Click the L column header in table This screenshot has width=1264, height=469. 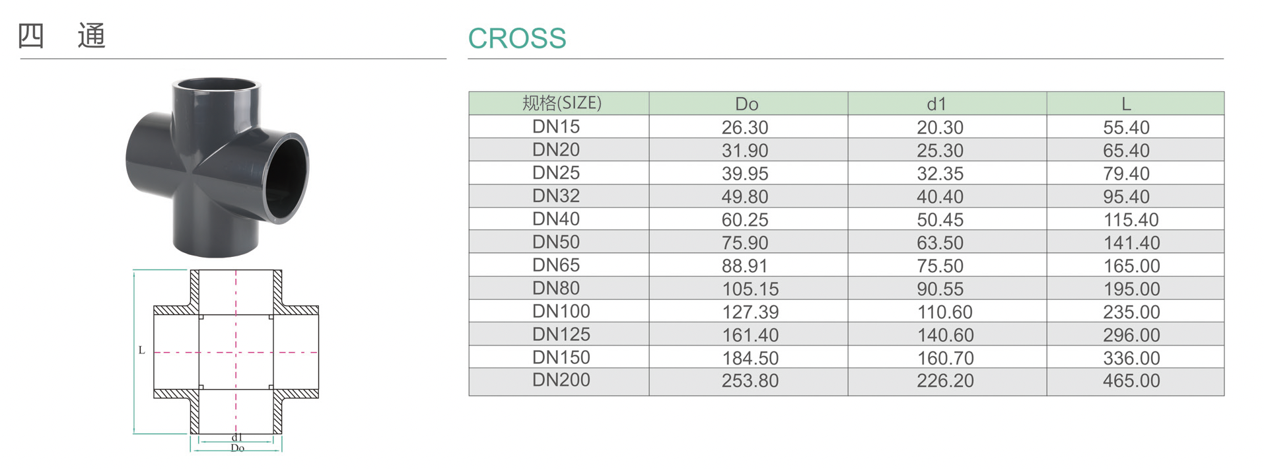point(1126,104)
